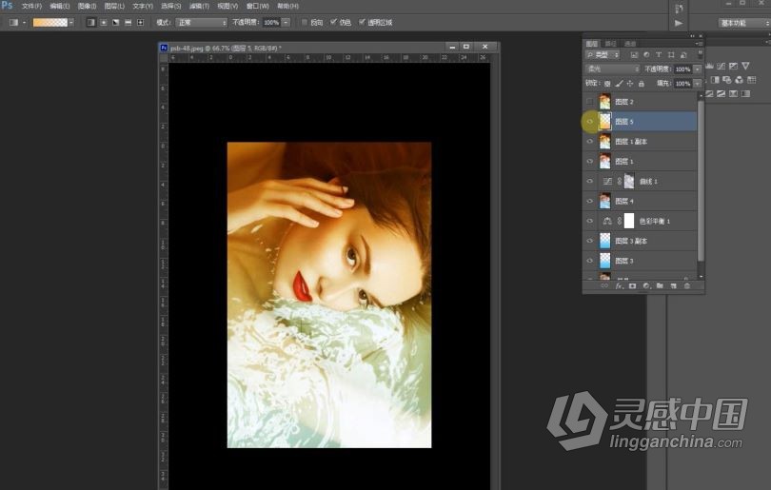Add a Curves adjustment icon

click(x=722, y=66)
